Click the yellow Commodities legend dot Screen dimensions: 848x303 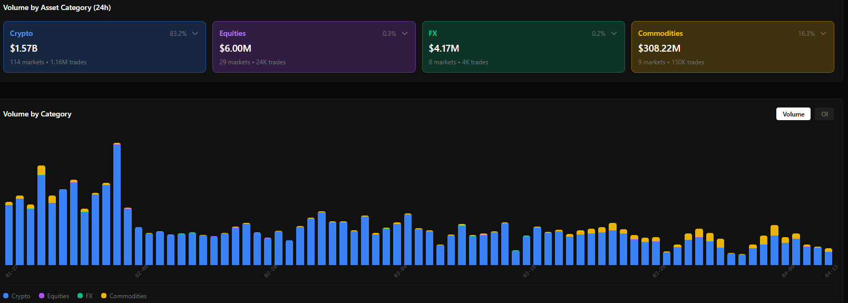(104, 296)
